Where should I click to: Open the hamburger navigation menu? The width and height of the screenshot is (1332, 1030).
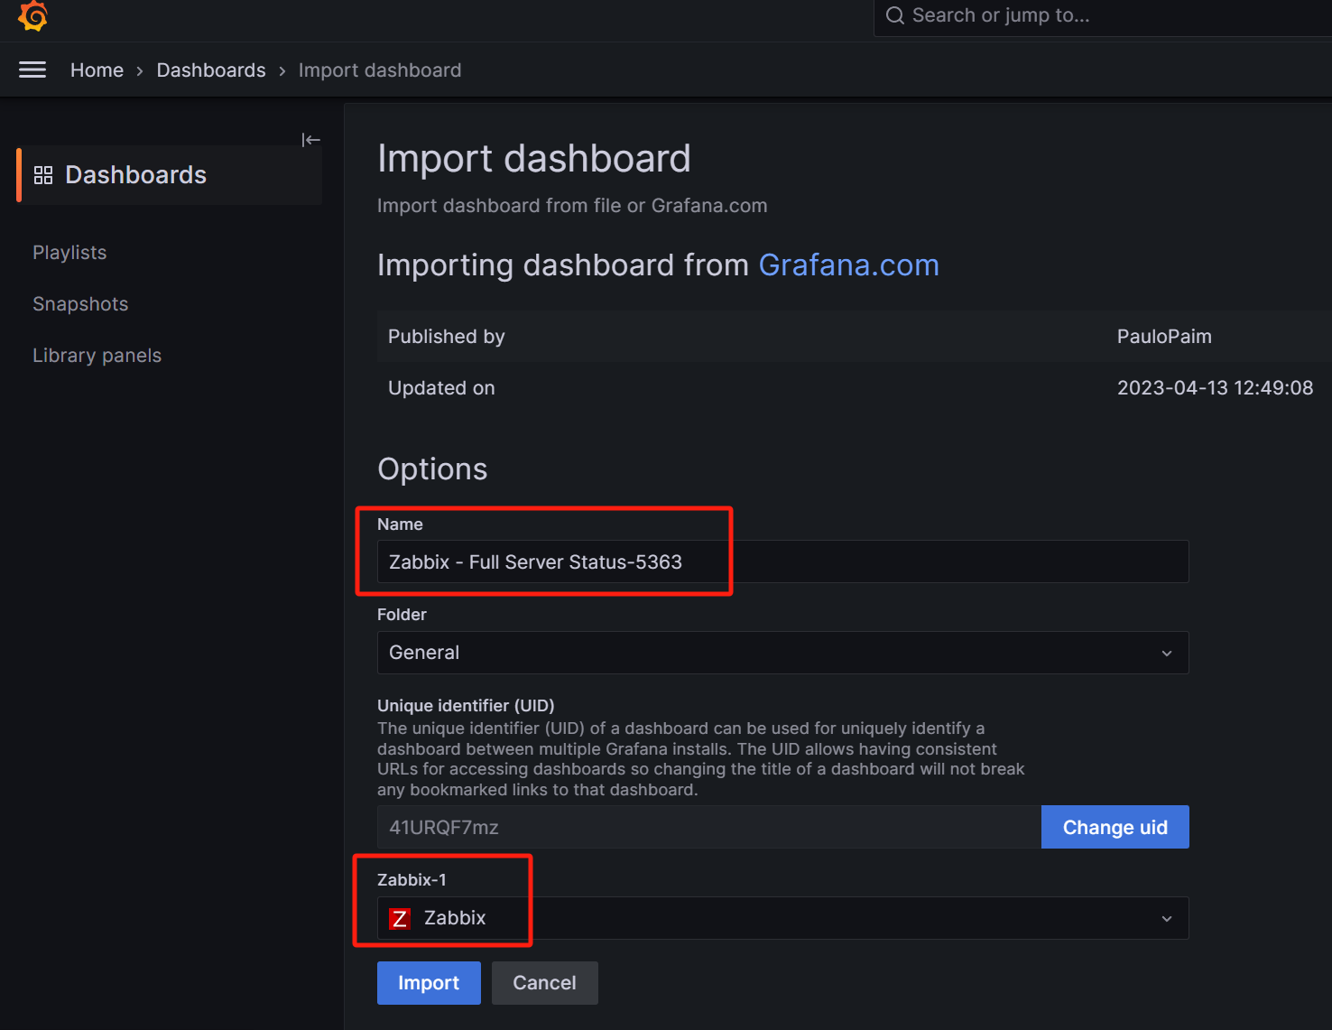(x=32, y=70)
